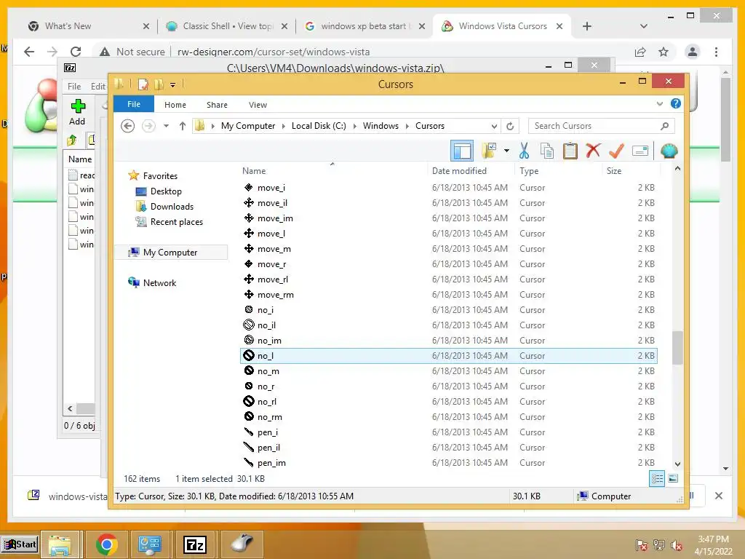This screenshot has width=745, height=559.
Task: Click the Start button on taskbar
Action: pos(20,544)
